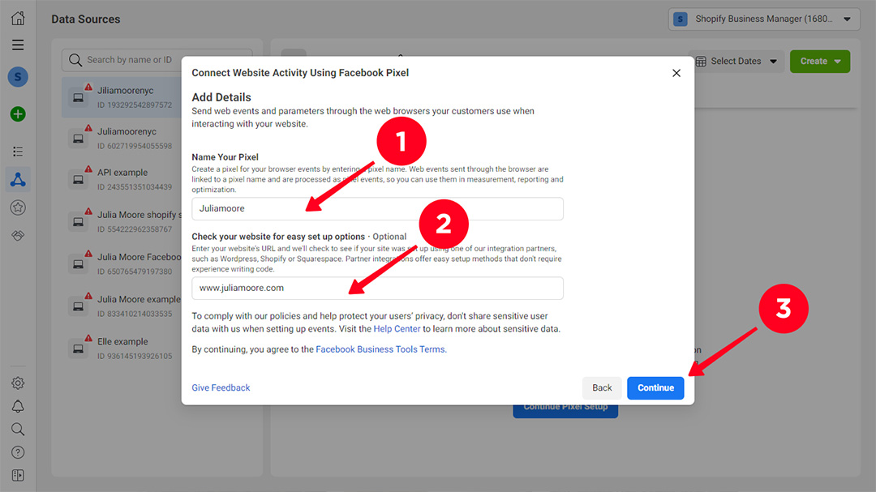Click the website URL field
This screenshot has width=876, height=492.
(378, 289)
